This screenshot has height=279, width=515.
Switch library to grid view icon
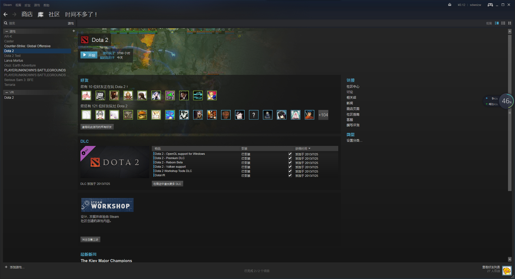click(510, 23)
